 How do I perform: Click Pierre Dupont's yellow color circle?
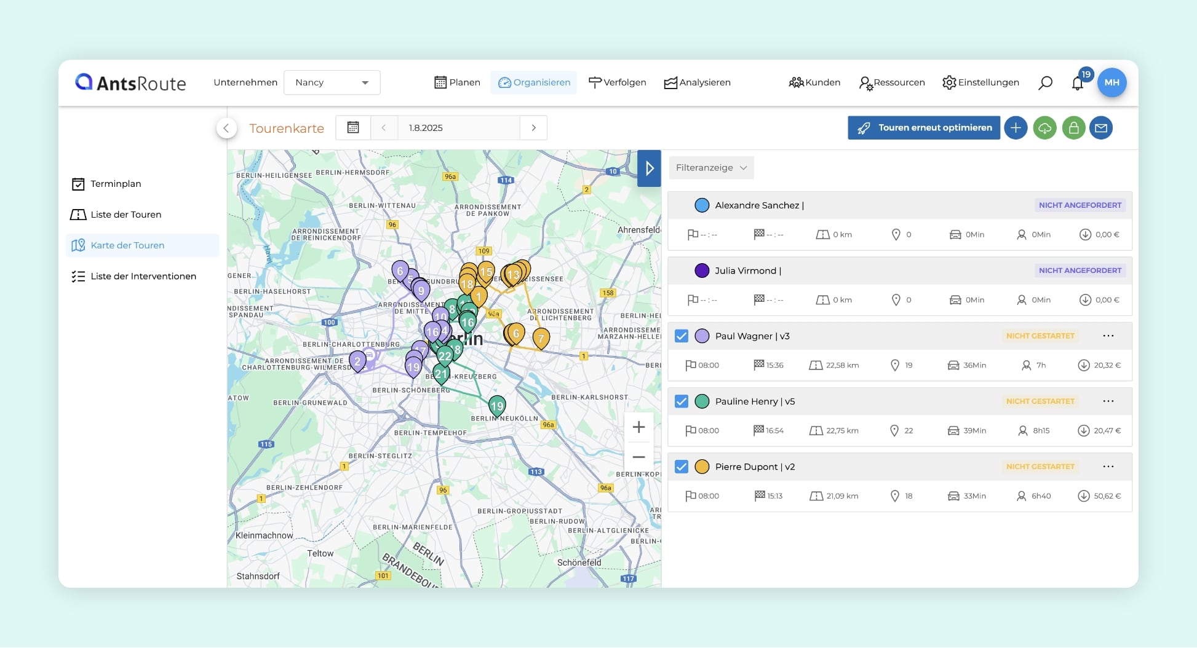click(702, 467)
